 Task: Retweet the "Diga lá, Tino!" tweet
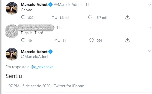click(58, 40)
